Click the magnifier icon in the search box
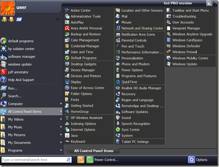 tap(68, 160)
